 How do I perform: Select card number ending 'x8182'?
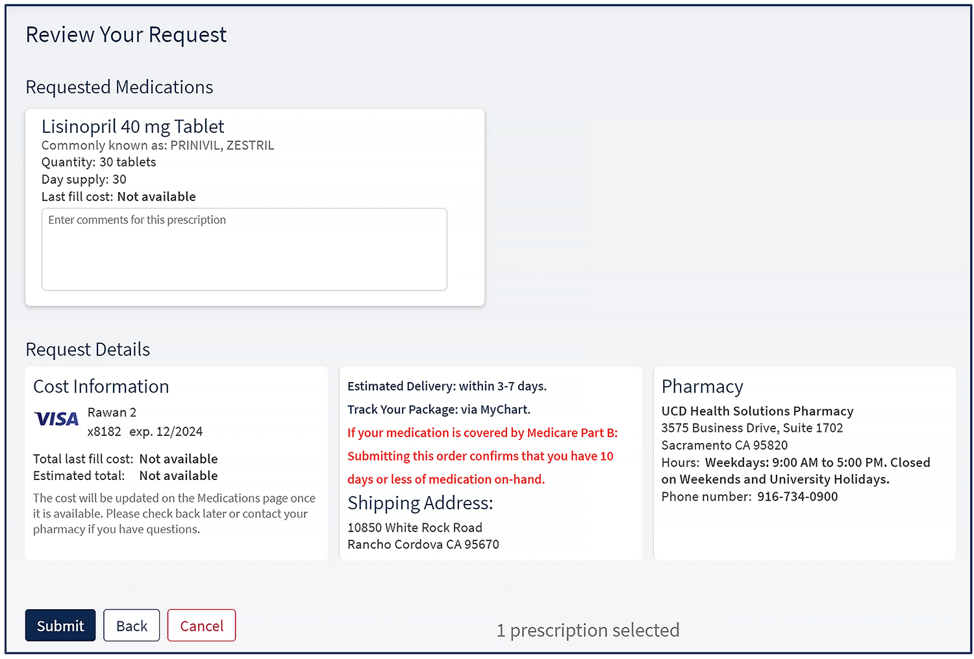coord(104,432)
